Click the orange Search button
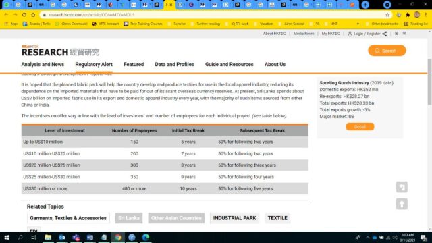Screen dimensions: 432x243 [387, 51]
